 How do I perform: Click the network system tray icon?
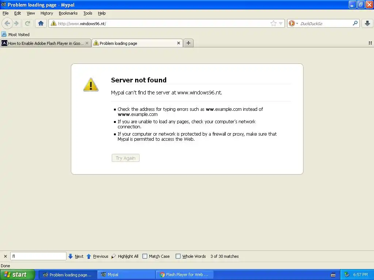point(347,275)
